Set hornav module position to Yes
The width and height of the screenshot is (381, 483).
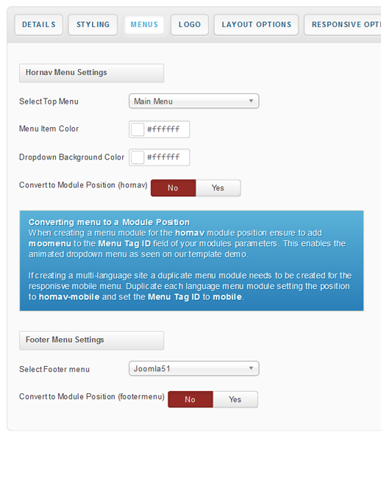point(218,188)
